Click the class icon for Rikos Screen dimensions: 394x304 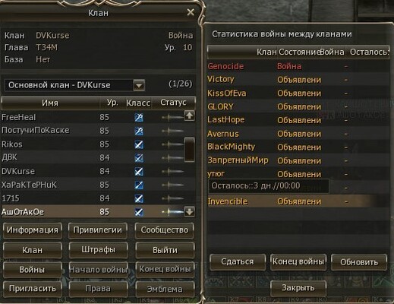pyautogui.click(x=139, y=144)
